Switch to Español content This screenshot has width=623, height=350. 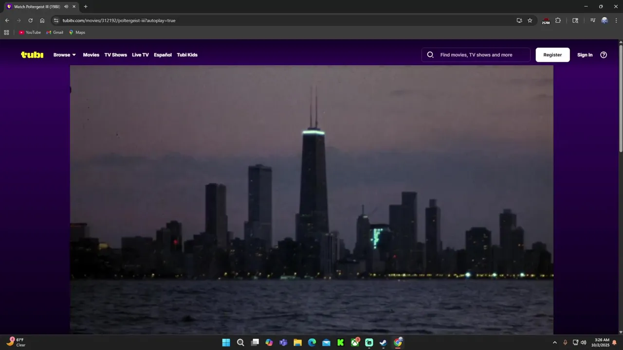tap(163, 55)
